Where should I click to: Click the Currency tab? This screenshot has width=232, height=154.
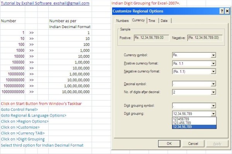coord(138,20)
